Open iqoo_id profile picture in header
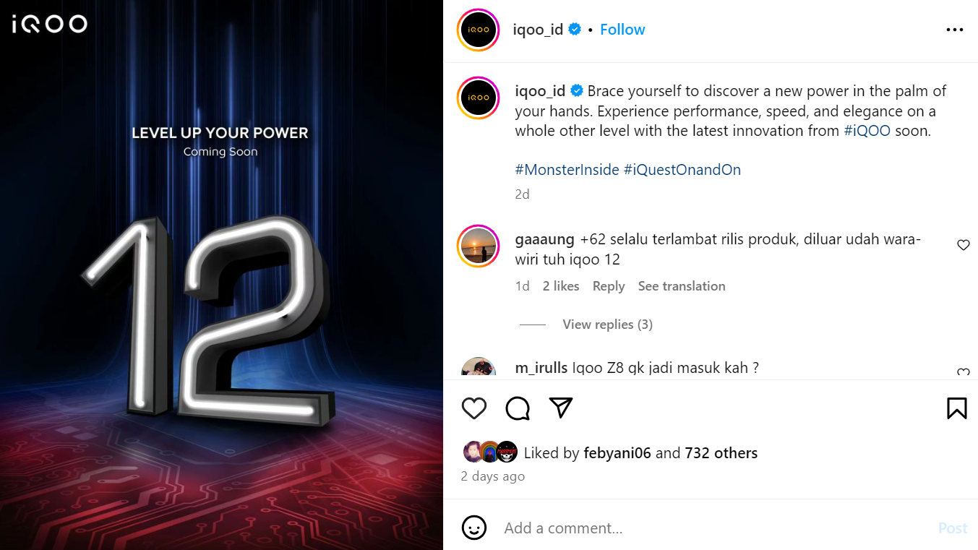Screen dimensions: 978x550 coord(479,30)
